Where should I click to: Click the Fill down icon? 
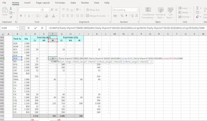[198, 12]
